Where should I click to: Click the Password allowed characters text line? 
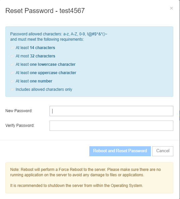[x=59, y=34]
